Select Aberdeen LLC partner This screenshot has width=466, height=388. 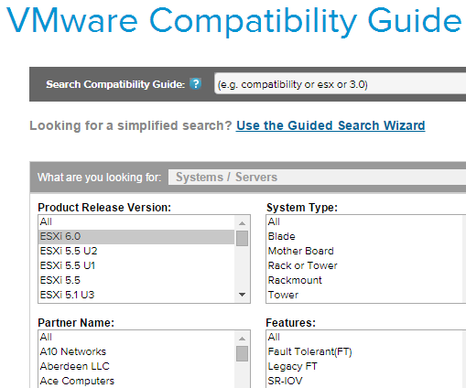[136, 366]
